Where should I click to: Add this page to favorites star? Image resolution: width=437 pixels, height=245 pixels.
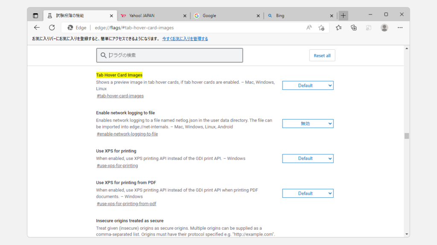[x=321, y=28]
